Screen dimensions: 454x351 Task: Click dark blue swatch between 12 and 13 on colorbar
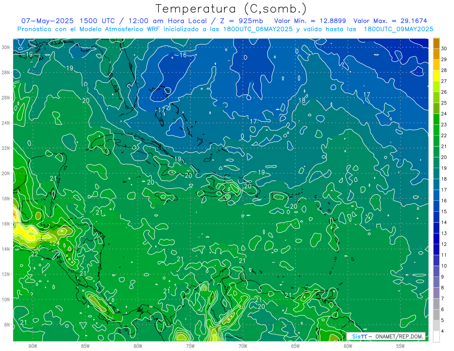pos(436,239)
